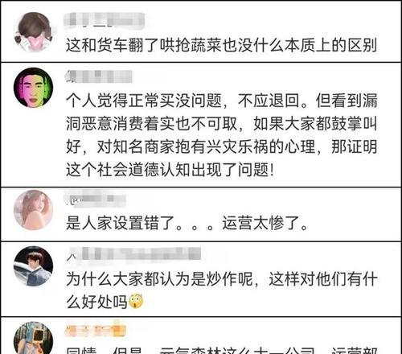This screenshot has height=354, width=402.
Task: Tap the astonished emoji after 么好处吗
Action: click(x=136, y=302)
